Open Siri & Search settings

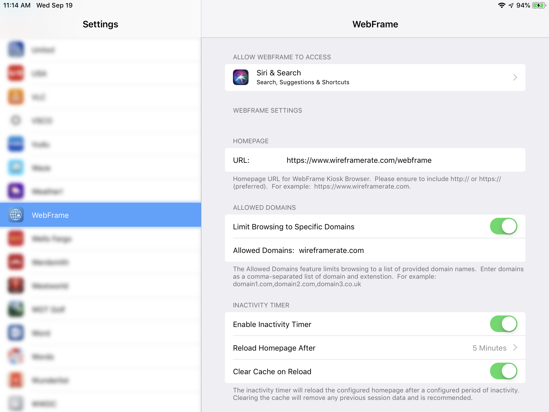[x=375, y=77]
